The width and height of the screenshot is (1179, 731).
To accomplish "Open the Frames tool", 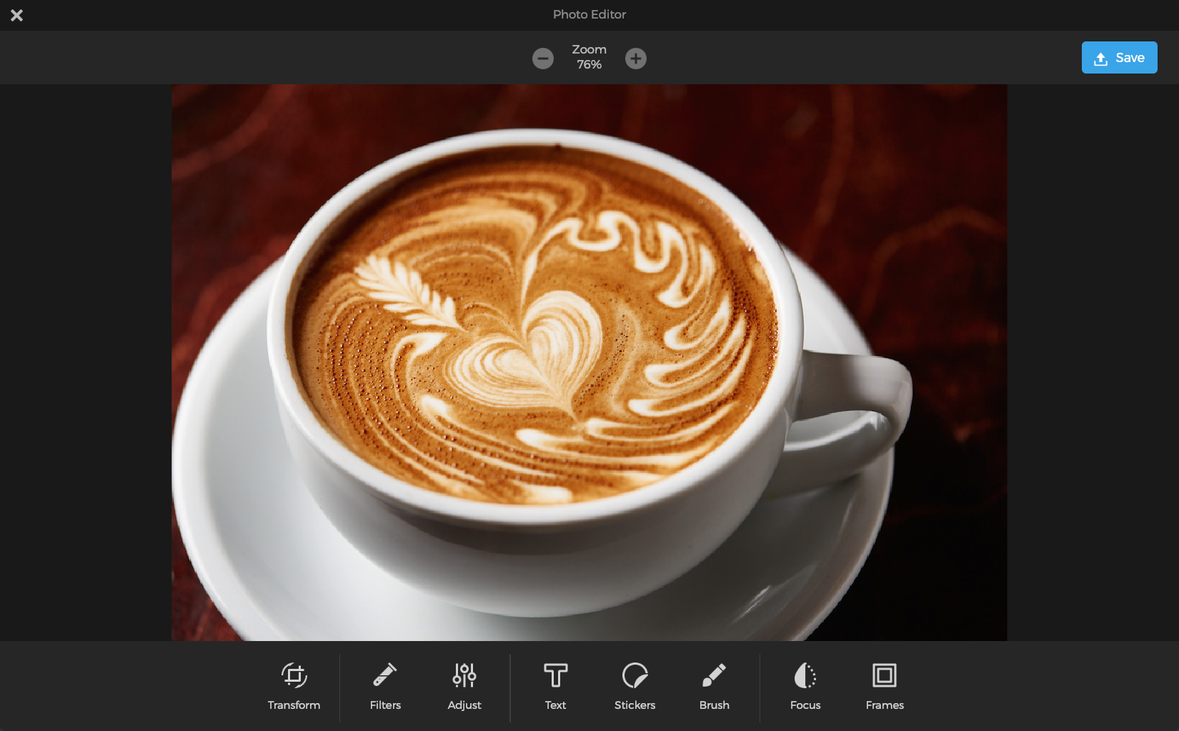I will point(885,687).
